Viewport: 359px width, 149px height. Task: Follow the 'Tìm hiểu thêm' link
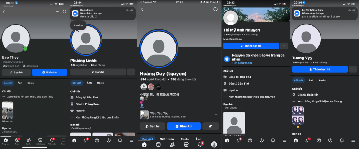242,63
